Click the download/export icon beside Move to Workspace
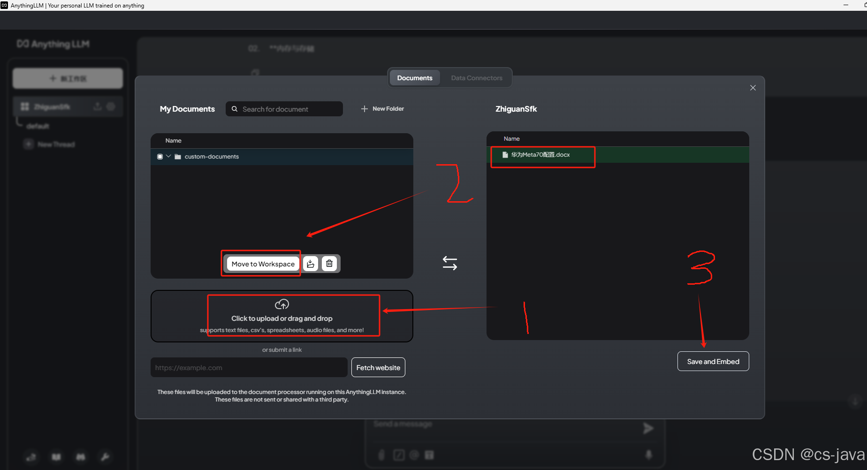 pyautogui.click(x=311, y=264)
